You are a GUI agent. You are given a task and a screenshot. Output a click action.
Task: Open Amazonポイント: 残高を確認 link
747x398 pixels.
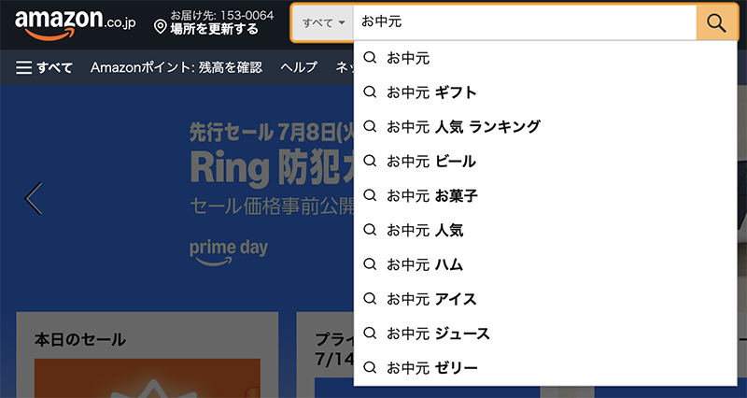[176, 67]
